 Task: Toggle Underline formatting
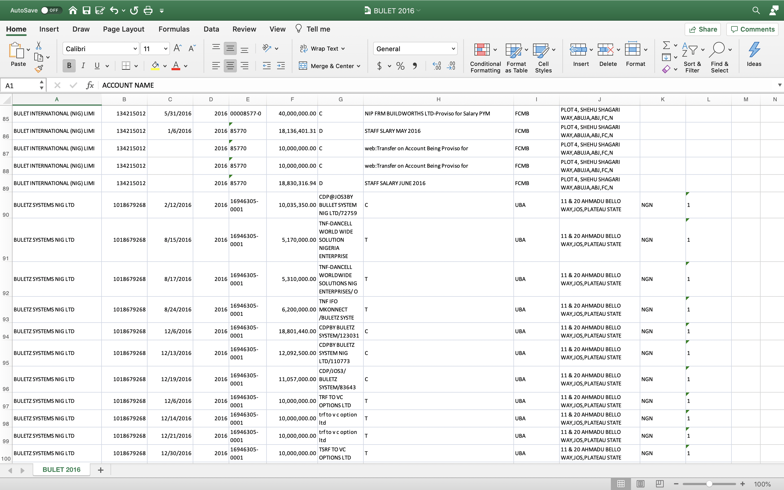[x=97, y=66]
